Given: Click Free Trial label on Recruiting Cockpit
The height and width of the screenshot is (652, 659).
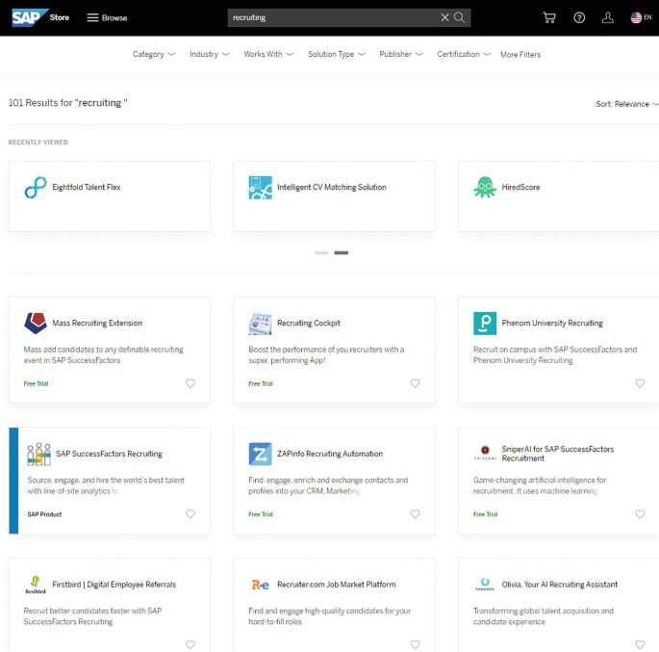Looking at the screenshot, I should click(261, 383).
